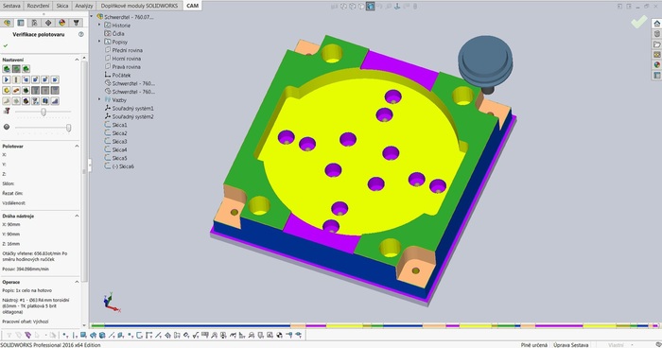Click the operation color timeline bar
This screenshot has width=662, height=348.
tap(375, 325)
